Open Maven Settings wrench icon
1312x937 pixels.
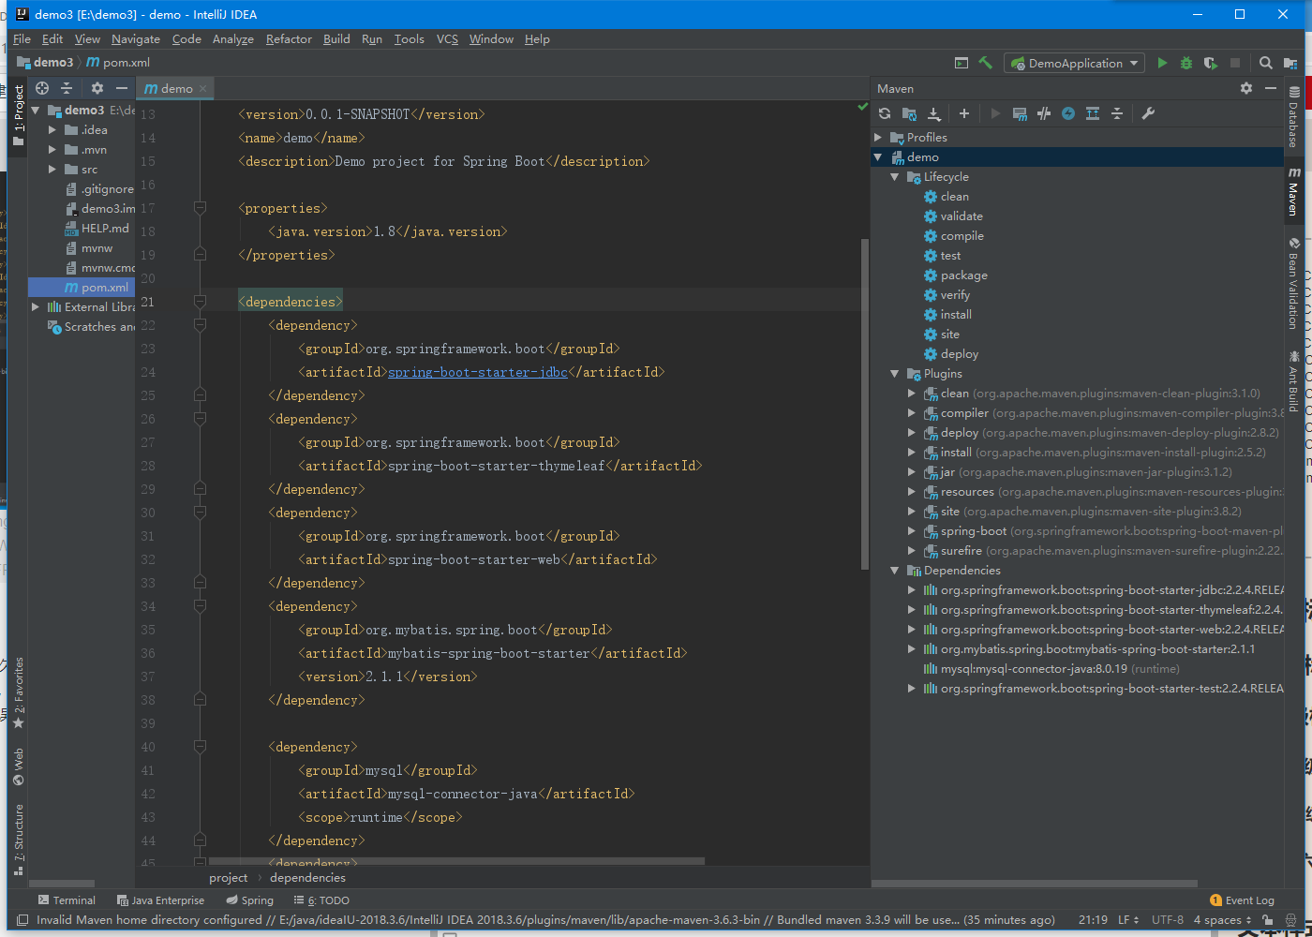click(x=1148, y=113)
